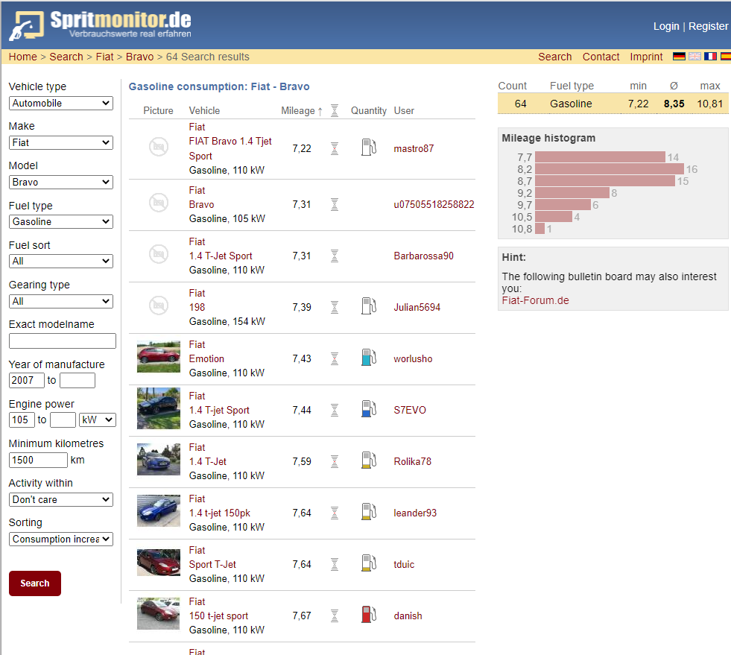Open the Login link
This screenshot has height=655, width=731.
point(666,26)
